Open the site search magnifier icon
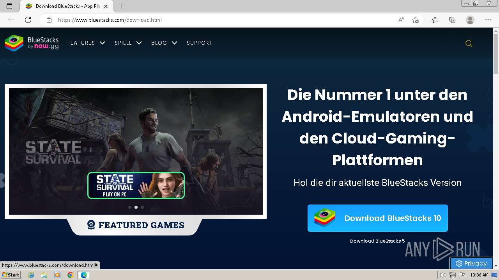 469,44
